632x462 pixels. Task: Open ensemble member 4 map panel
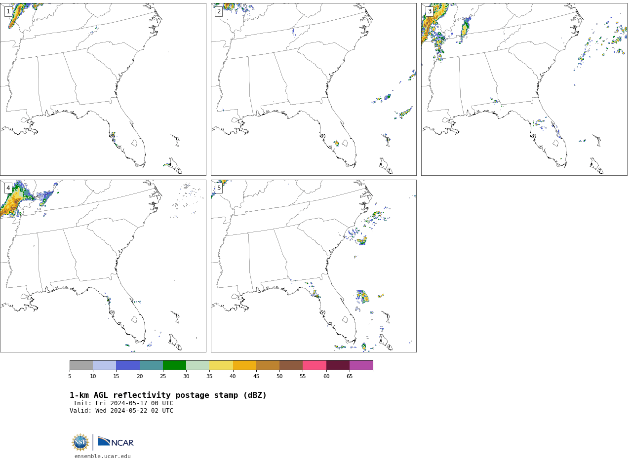(103, 266)
